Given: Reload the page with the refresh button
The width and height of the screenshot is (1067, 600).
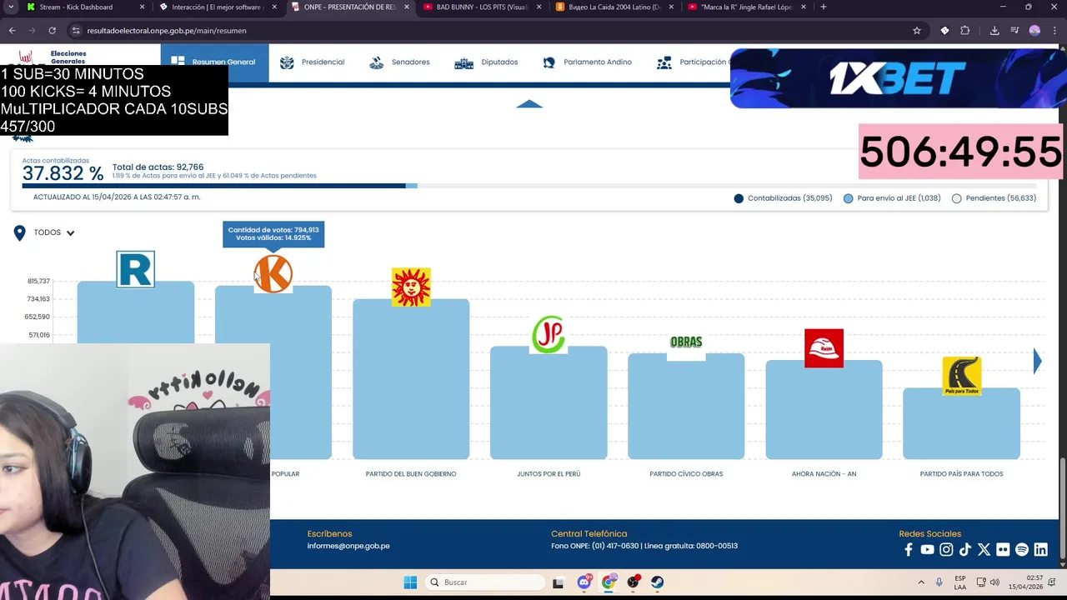Looking at the screenshot, I should (x=52, y=31).
